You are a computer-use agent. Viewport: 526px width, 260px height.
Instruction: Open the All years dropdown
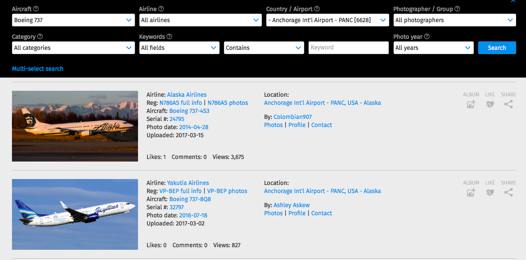point(434,48)
